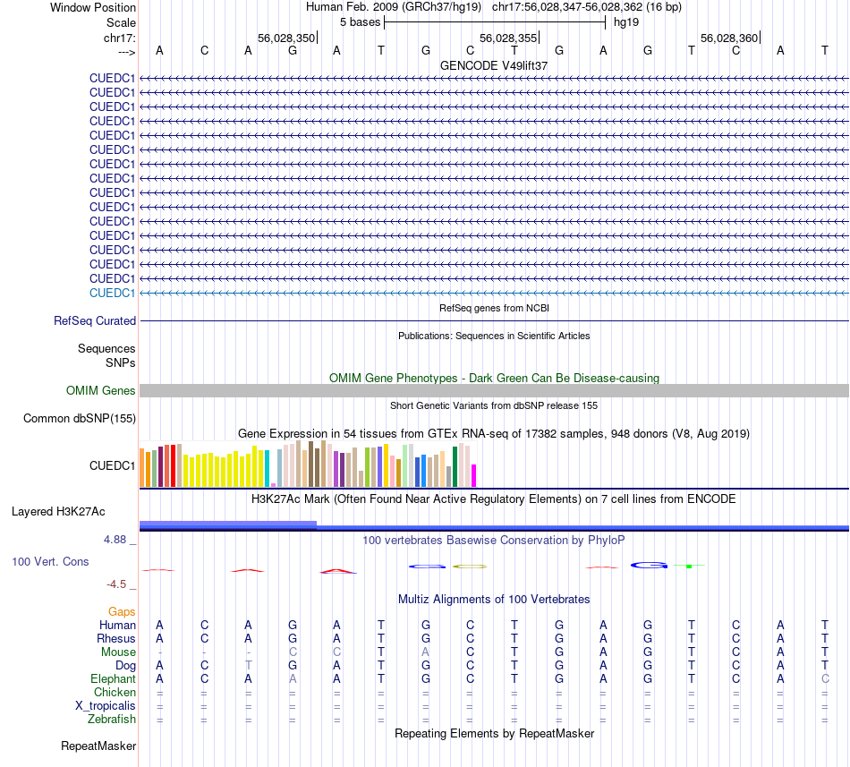Open the H3K27Ac Mark track title
This screenshot has height=767, width=850.
click(x=494, y=499)
